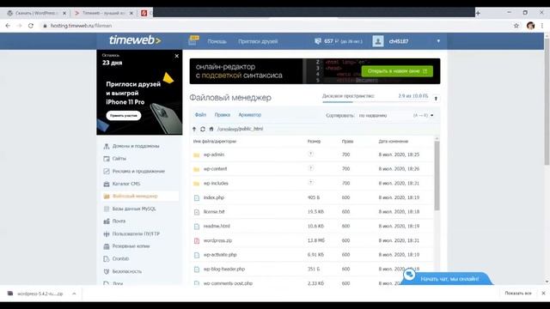Open Файловый менеджер sidebar item
The image size is (550, 309).
coord(139,197)
